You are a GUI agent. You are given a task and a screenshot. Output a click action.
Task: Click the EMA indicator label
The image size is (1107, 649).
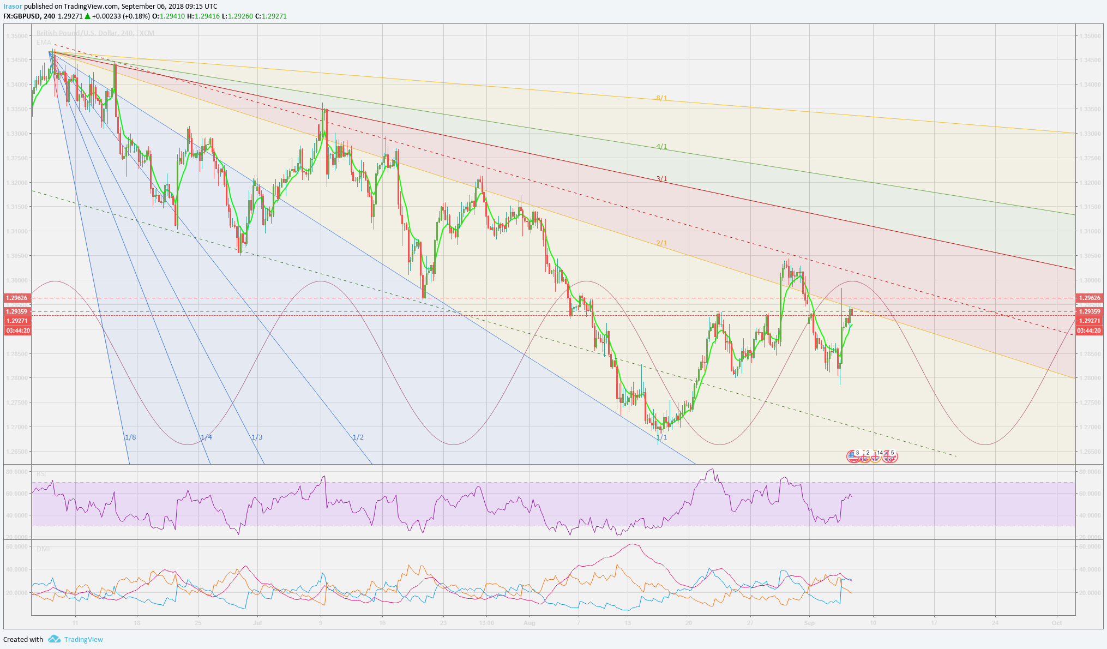pos(44,43)
